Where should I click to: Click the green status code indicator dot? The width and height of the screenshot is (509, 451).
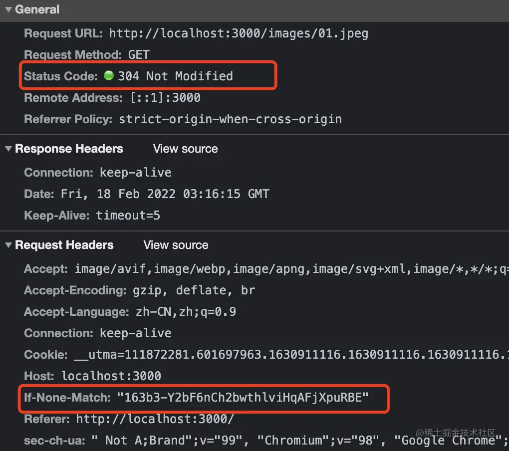click(109, 76)
